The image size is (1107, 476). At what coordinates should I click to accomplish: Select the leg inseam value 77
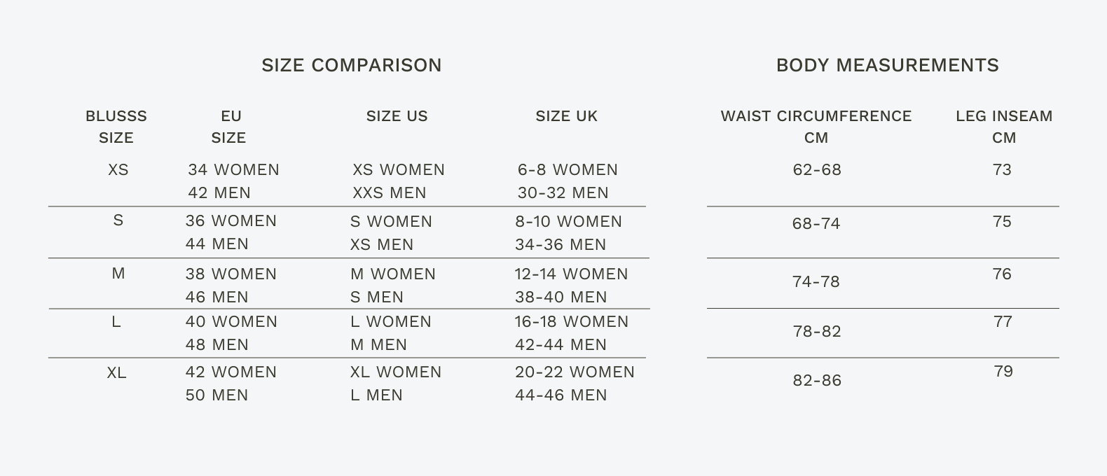(1003, 322)
